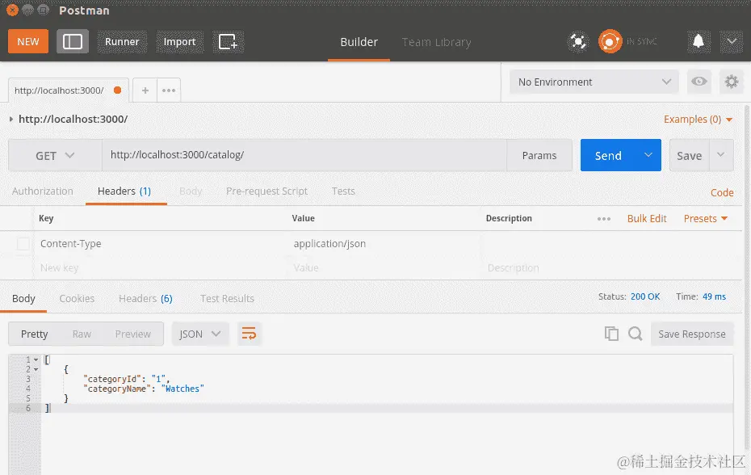Switch to Team Library tab
751x475 pixels.
point(436,42)
